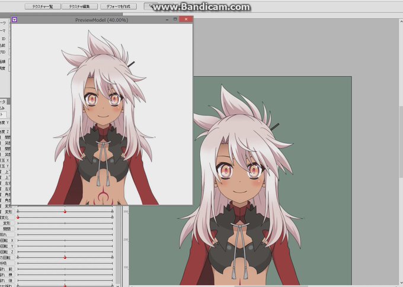This screenshot has width=403, height=287.
Task: Click the 回転 X parameter slider
Action: coord(65,240)
